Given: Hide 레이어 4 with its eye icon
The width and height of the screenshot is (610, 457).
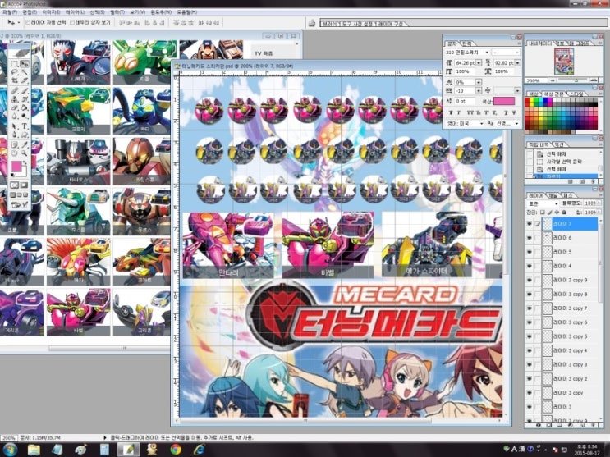Looking at the screenshot, I should [x=529, y=266].
